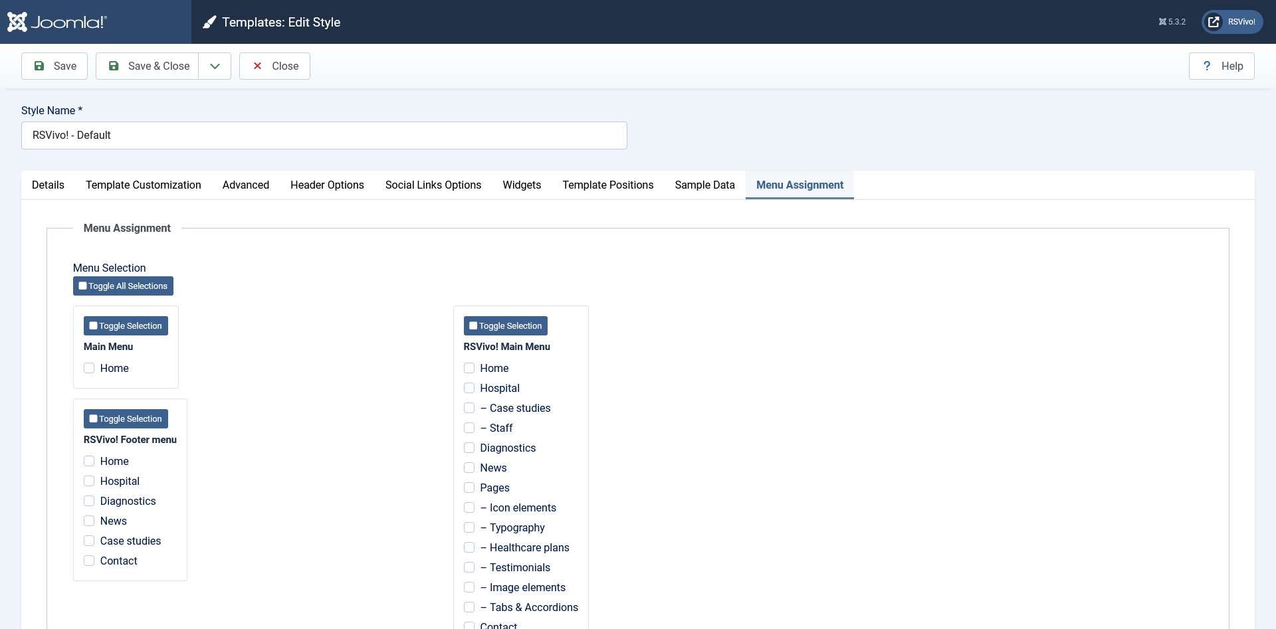The width and height of the screenshot is (1276, 629).
Task: Click the Help question mark icon
Action: [x=1207, y=66]
